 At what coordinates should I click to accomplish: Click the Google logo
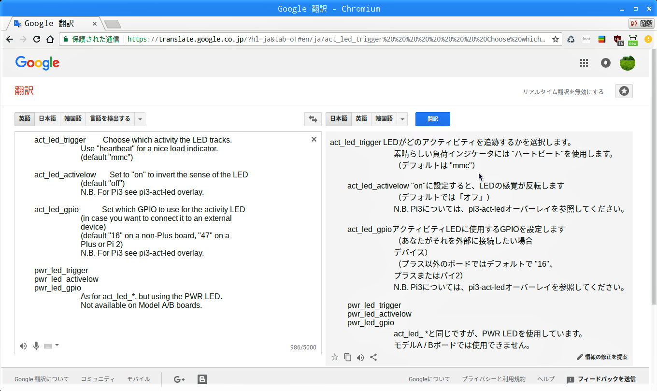coord(37,63)
